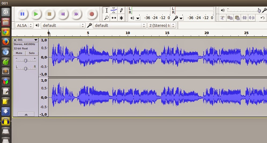This screenshot has height=143, width=267.
Task: Click the speaker output meter icon
Action: click(x=132, y=18)
